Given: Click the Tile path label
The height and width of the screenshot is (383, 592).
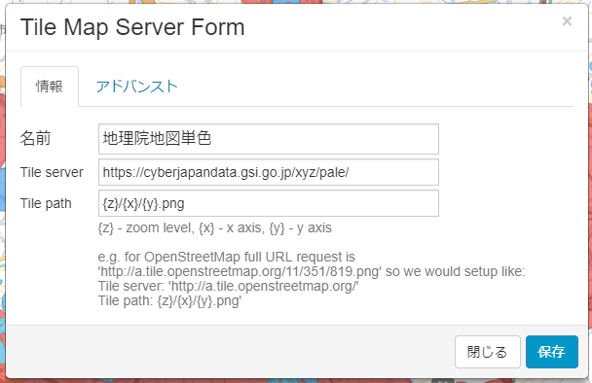Looking at the screenshot, I should point(46,203).
